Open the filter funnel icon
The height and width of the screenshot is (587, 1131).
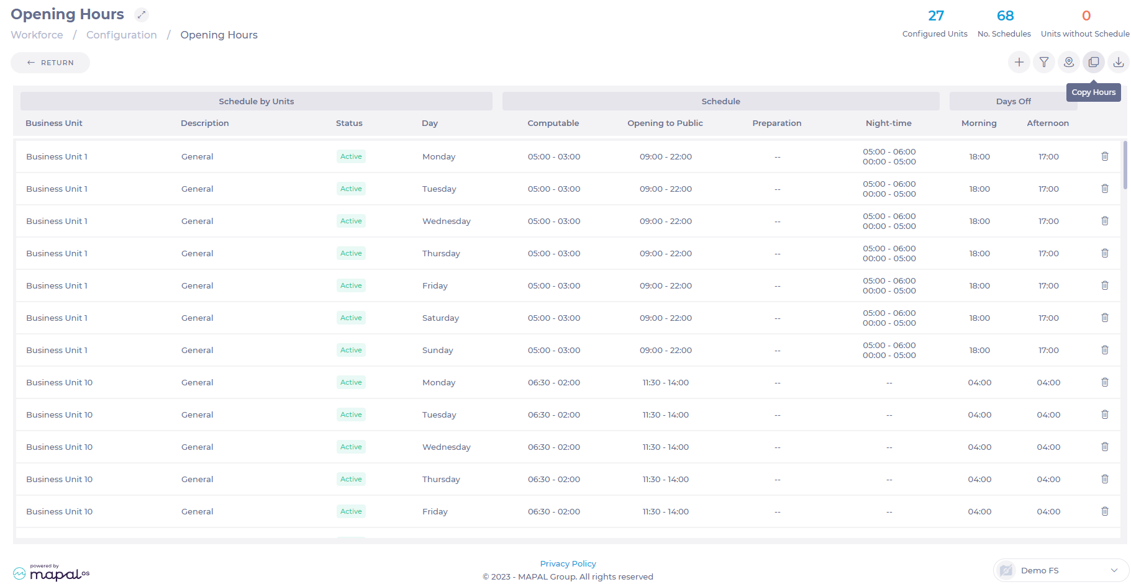pyautogui.click(x=1044, y=62)
